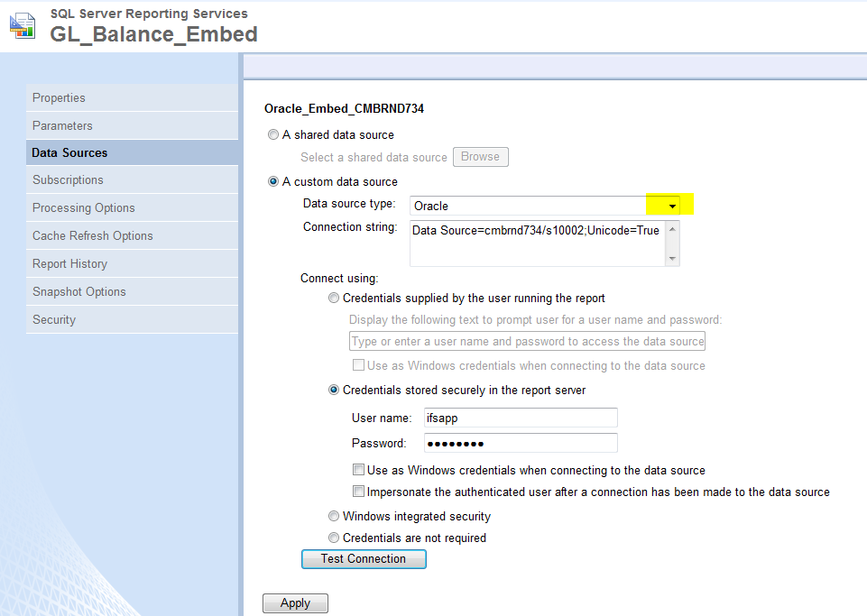Check 'Impersonate the authenticated user' option

[358, 492]
